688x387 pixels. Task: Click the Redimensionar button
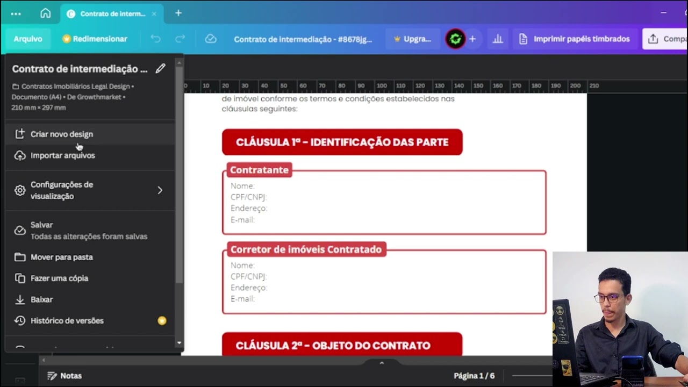coord(95,39)
